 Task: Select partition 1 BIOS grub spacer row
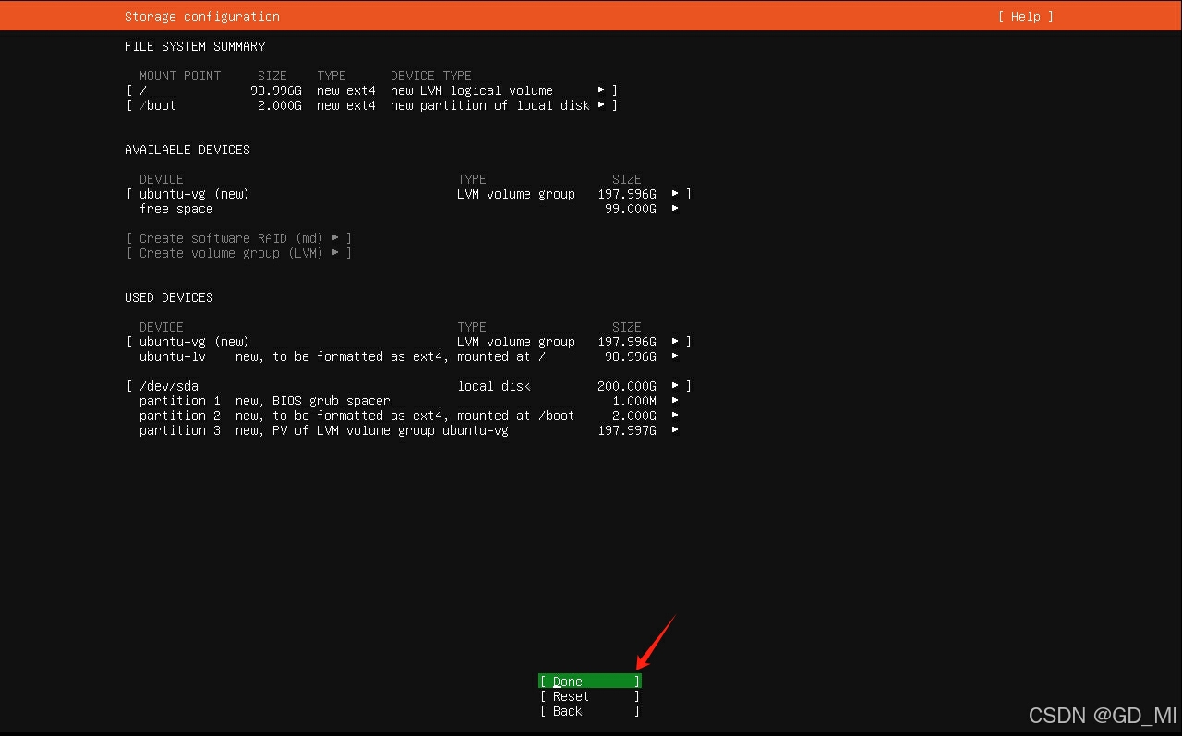[408, 401]
